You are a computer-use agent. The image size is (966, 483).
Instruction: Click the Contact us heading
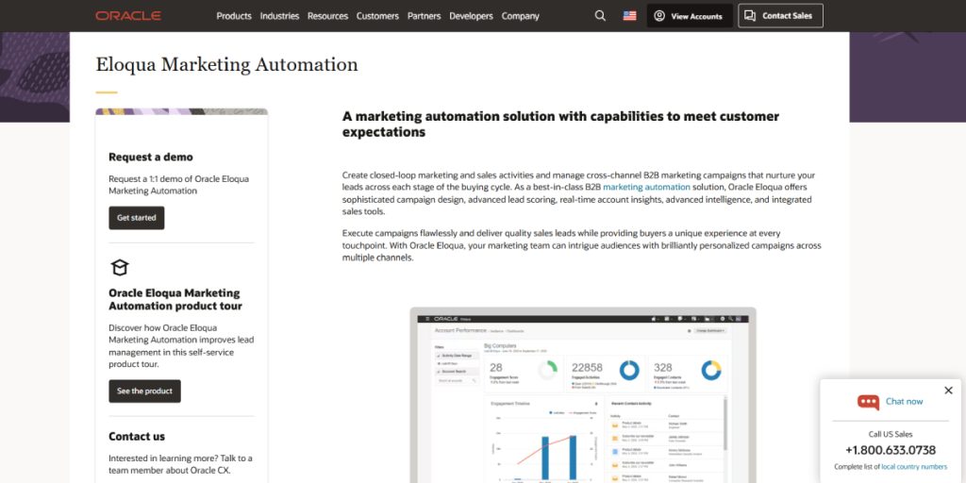click(x=137, y=436)
